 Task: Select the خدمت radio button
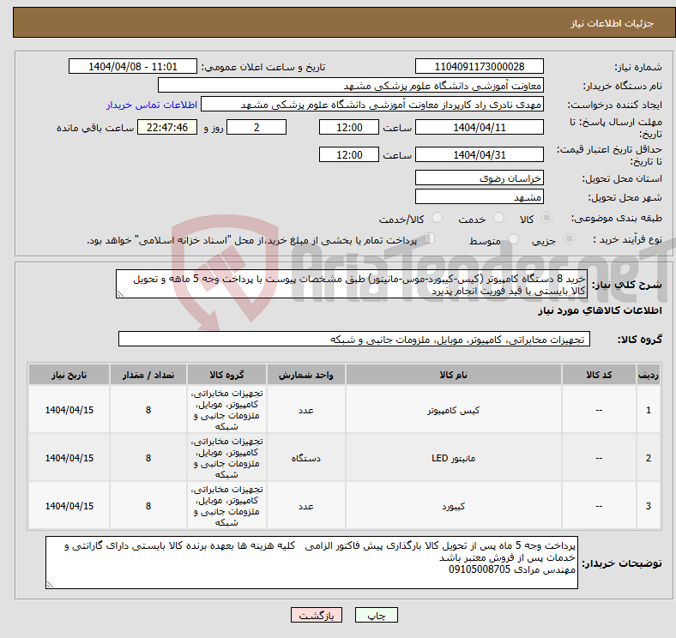[x=498, y=218]
